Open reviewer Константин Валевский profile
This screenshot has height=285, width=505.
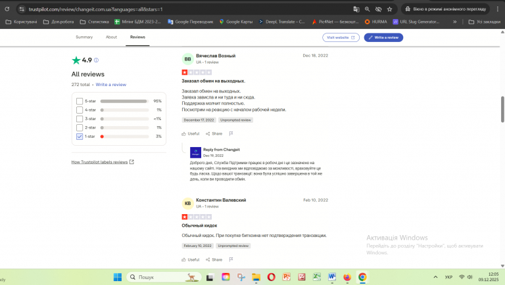click(x=221, y=200)
